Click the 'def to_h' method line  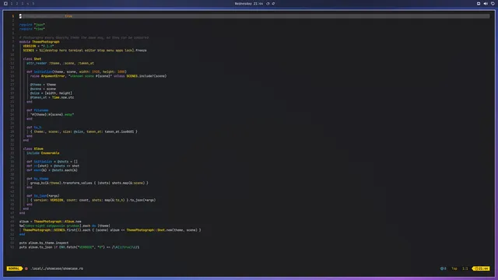(x=34, y=128)
